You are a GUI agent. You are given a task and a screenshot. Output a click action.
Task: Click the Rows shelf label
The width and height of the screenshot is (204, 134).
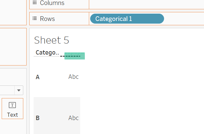click(47, 19)
